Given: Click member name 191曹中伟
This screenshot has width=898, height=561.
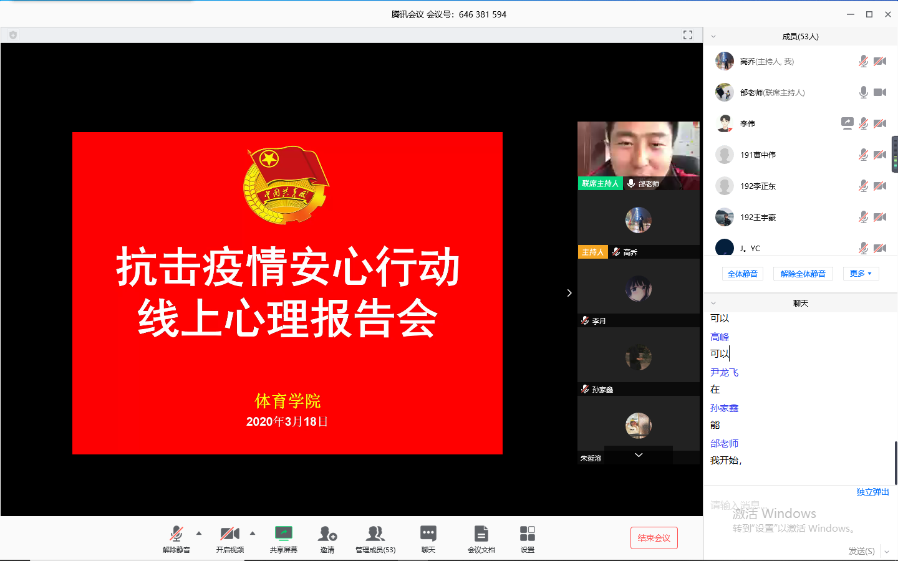Looking at the screenshot, I should [x=758, y=155].
